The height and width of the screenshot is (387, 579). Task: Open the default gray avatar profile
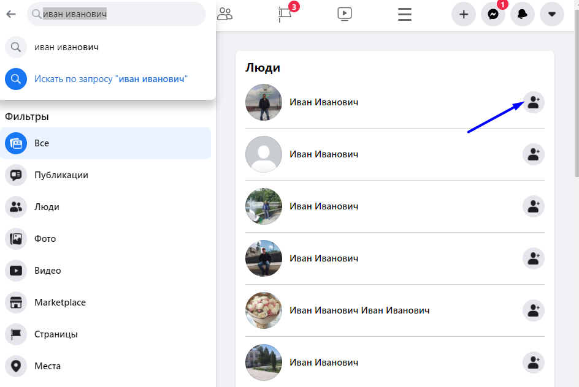(x=264, y=154)
